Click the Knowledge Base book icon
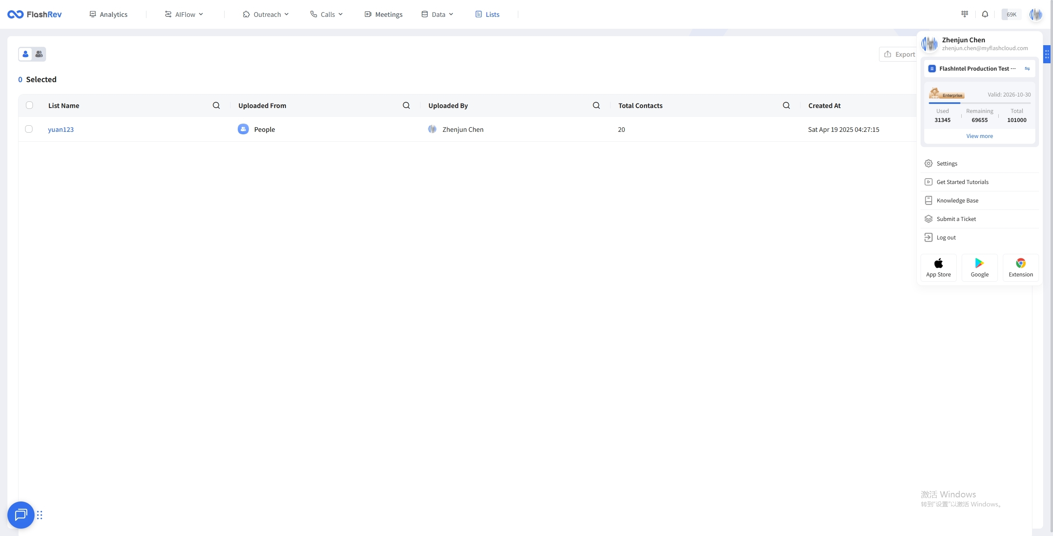Screen dimensions: 1053x536 click(x=928, y=200)
